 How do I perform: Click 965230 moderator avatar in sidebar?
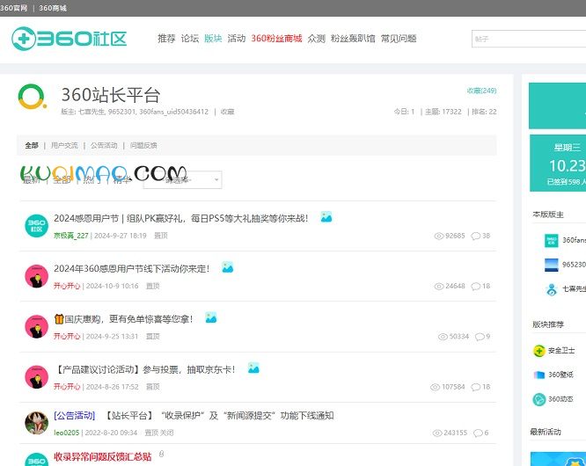coord(551,265)
